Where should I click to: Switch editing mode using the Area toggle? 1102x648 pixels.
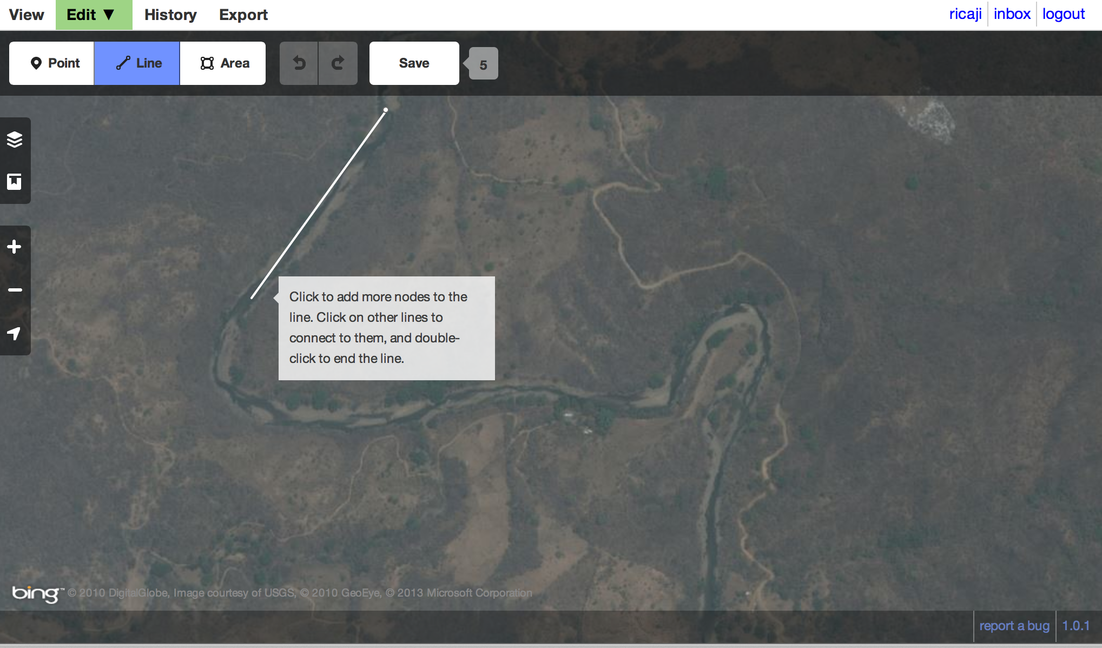223,63
